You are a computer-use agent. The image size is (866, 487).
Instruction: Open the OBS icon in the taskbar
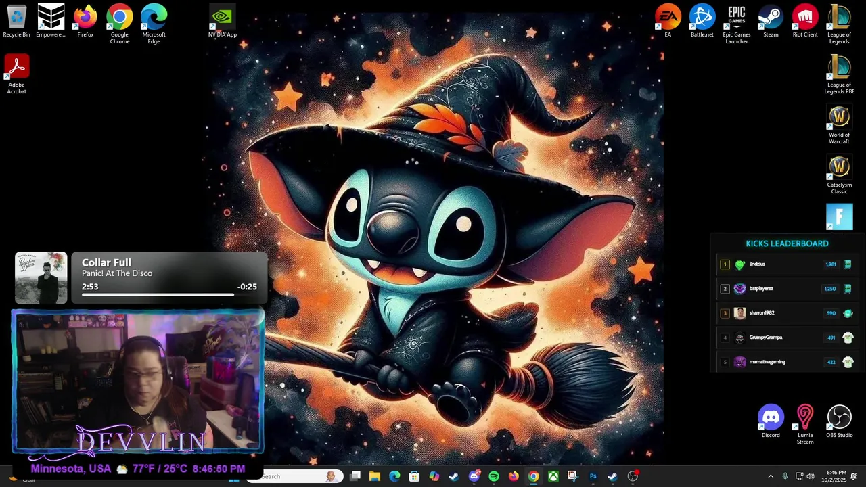click(x=633, y=476)
